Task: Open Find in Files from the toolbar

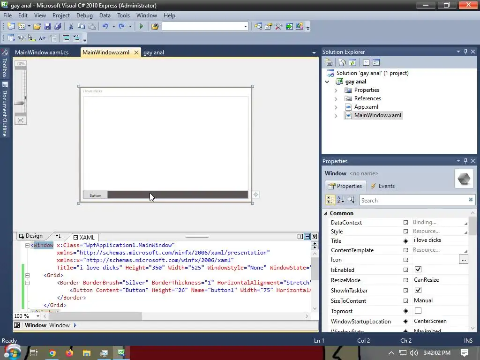Action: pos(155,27)
